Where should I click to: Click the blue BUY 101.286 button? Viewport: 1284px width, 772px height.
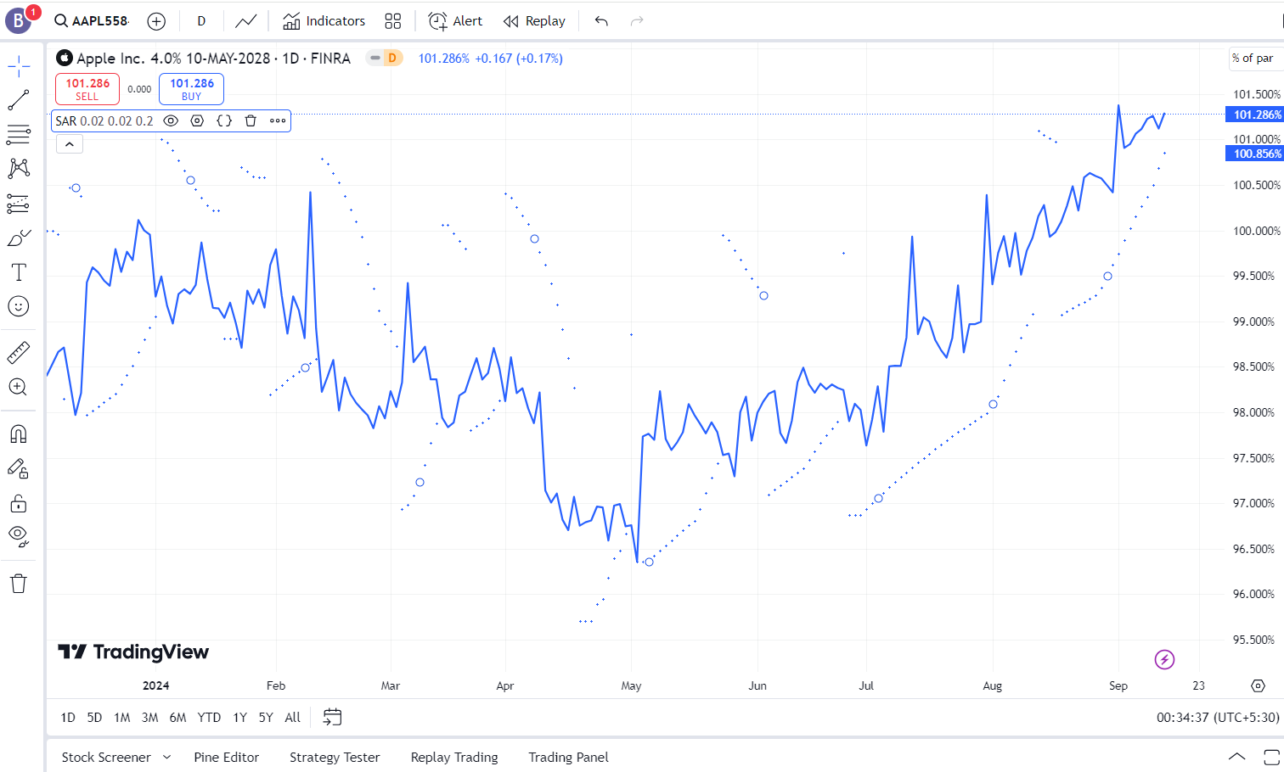(192, 89)
